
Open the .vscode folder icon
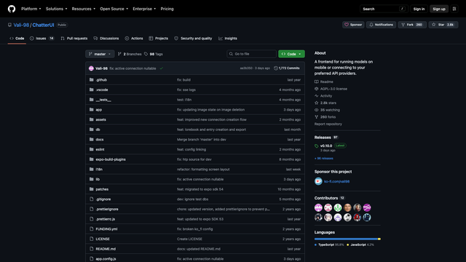tap(92, 90)
